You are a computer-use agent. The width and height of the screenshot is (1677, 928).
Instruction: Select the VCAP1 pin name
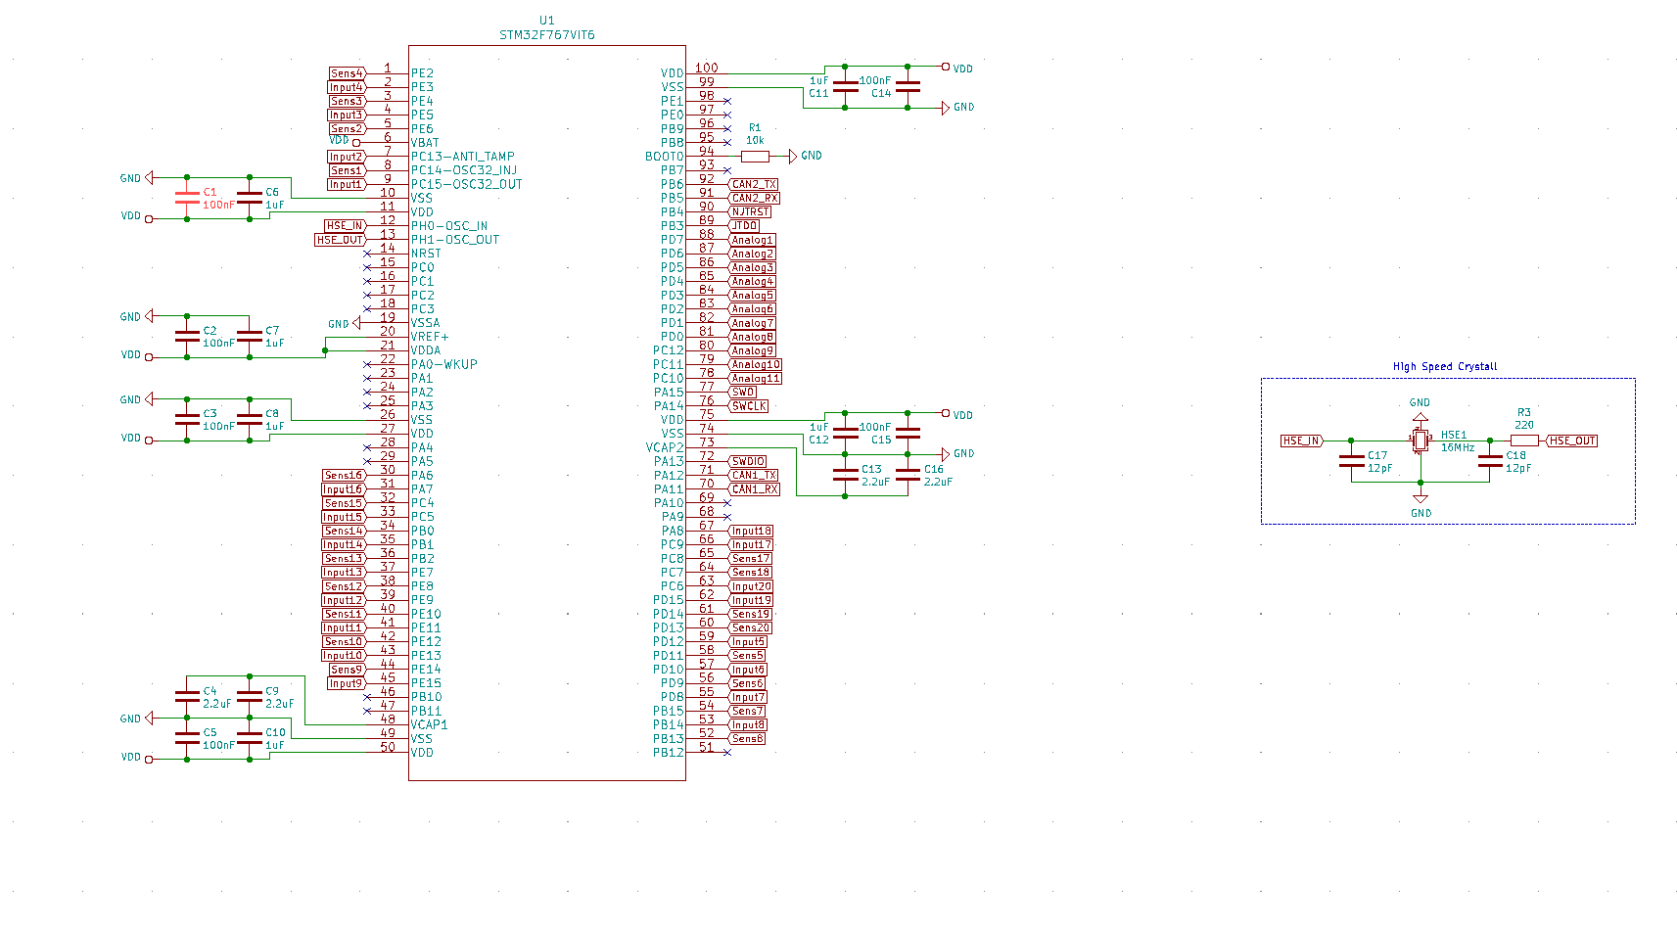click(429, 724)
